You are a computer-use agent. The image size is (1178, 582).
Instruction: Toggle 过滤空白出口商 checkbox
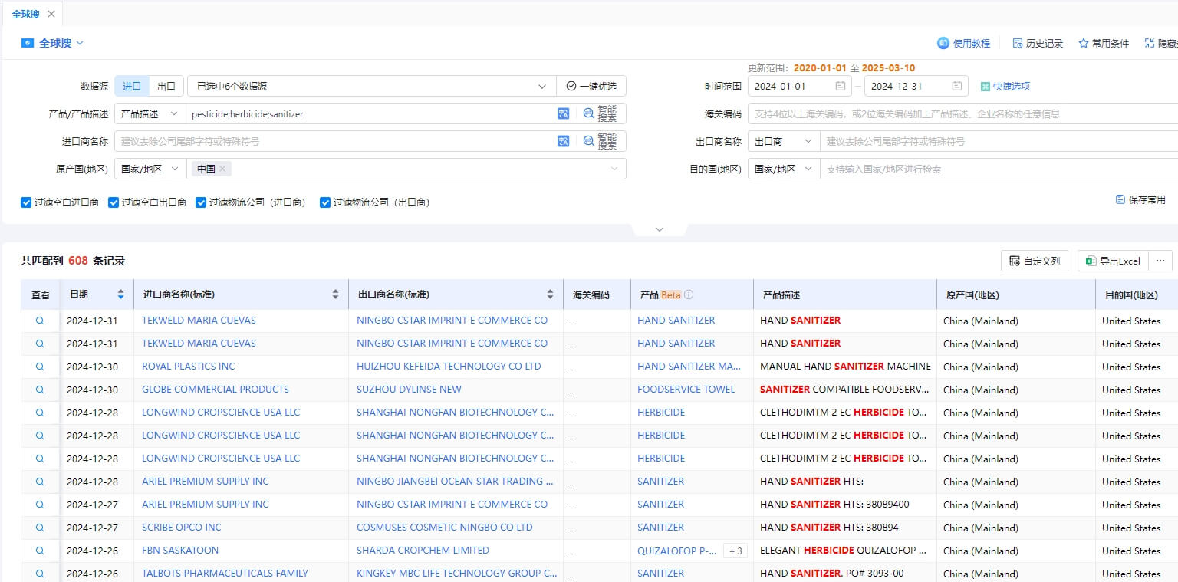pyautogui.click(x=114, y=202)
